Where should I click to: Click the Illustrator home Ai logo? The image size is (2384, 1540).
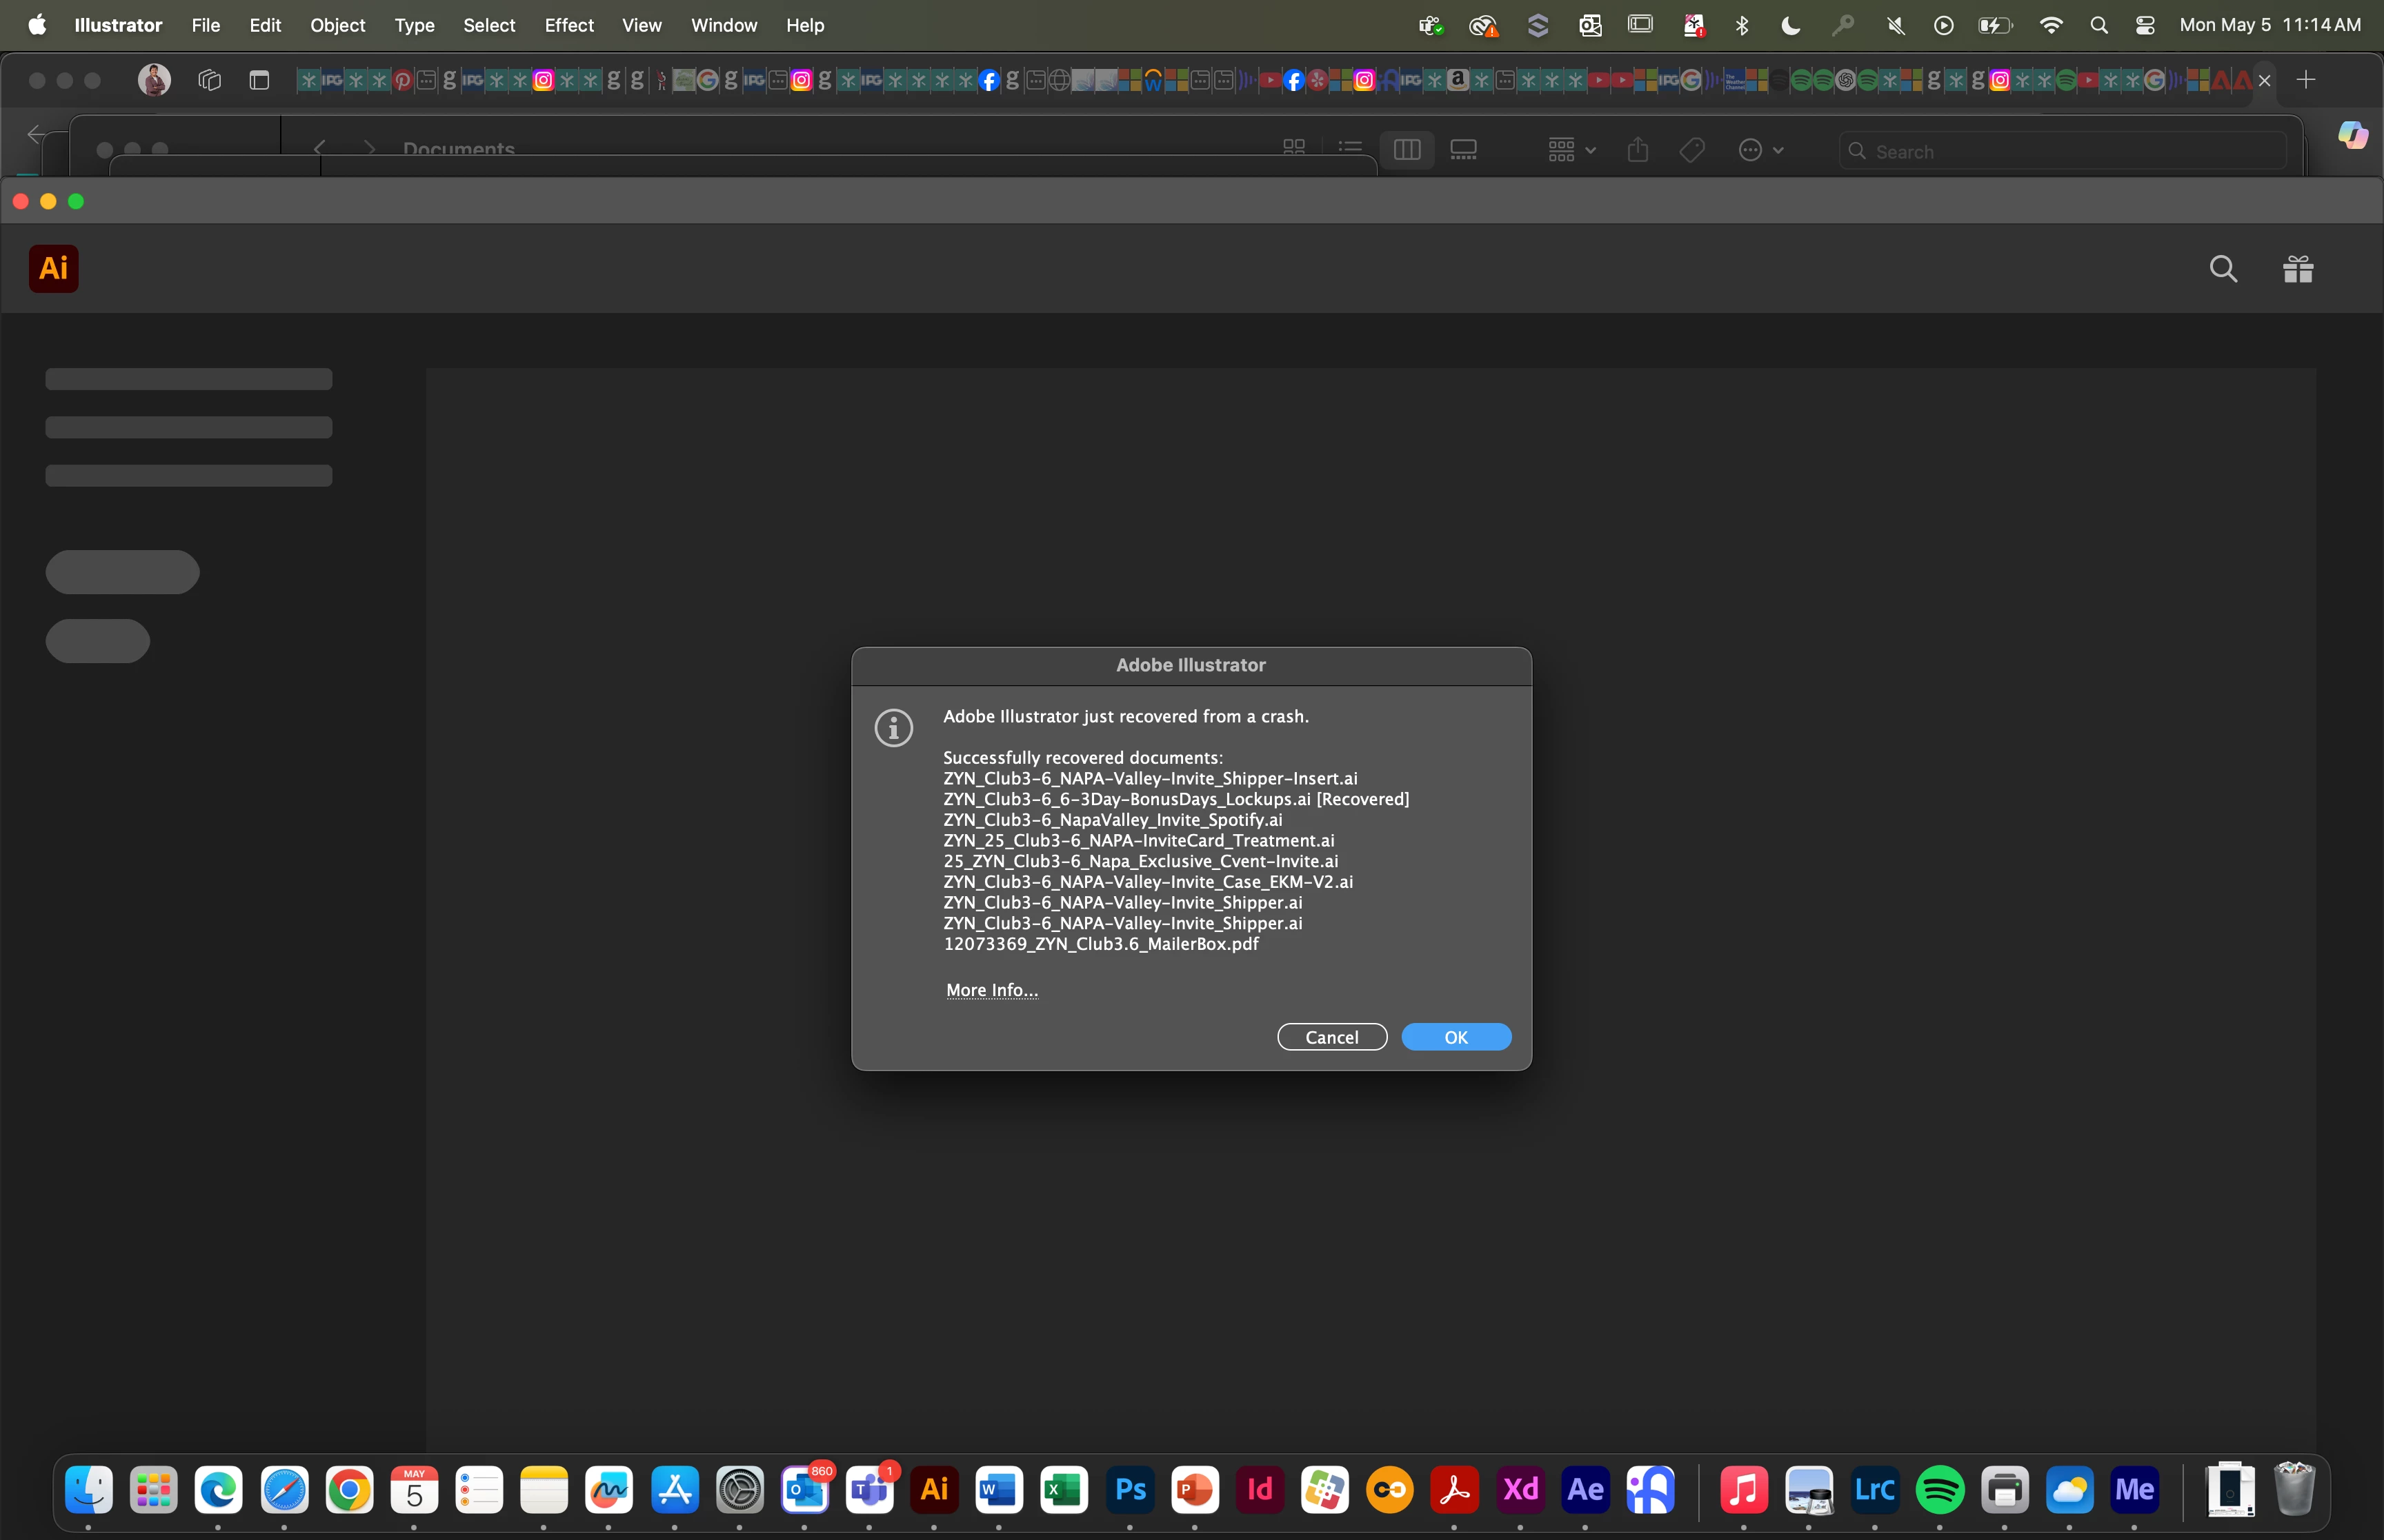point(54,268)
